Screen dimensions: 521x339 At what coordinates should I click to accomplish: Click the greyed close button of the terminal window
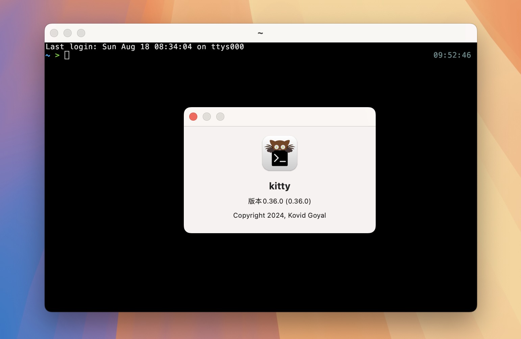pos(54,33)
